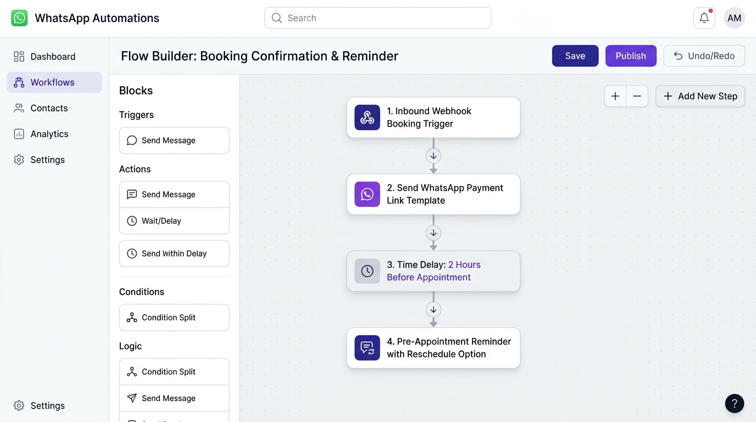The image size is (756, 422).
Task: Select Condition Split under Logic
Action: click(174, 372)
